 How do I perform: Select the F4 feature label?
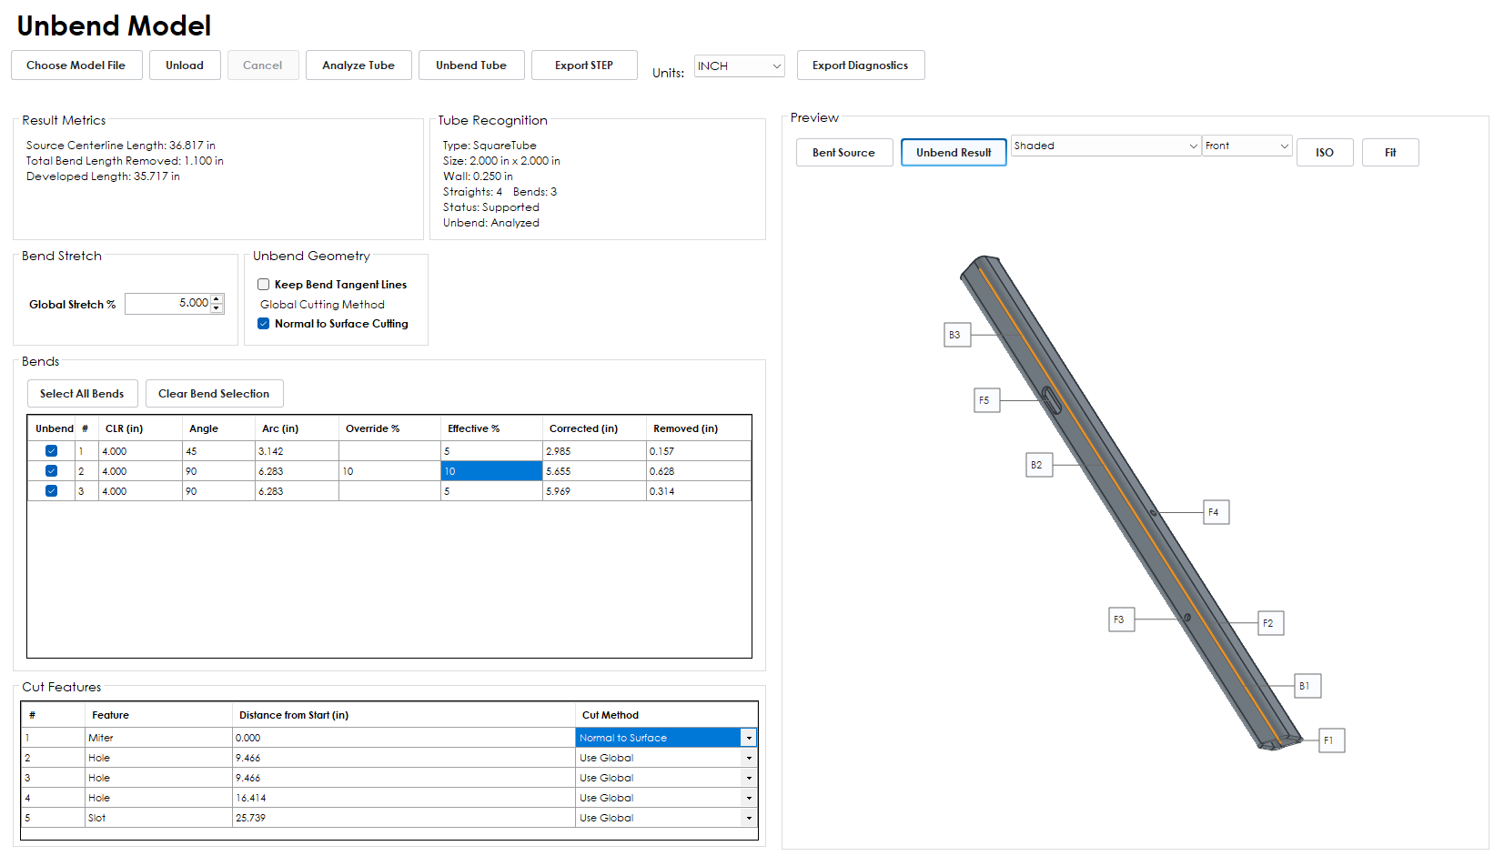click(1216, 512)
